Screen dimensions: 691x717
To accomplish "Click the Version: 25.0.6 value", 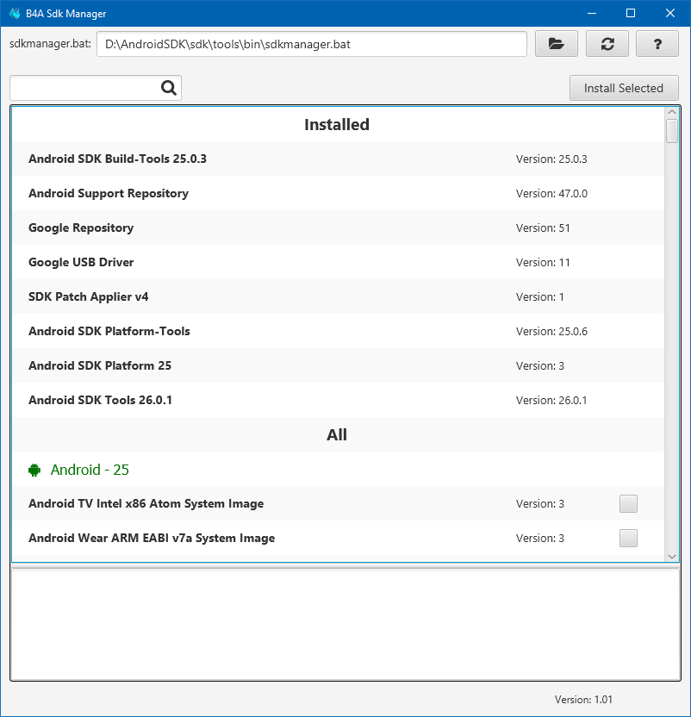I will 551,331.
